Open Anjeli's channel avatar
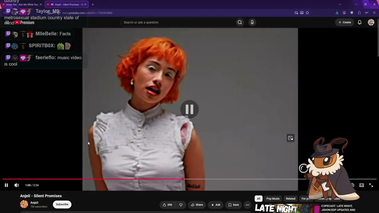 (x=24, y=204)
